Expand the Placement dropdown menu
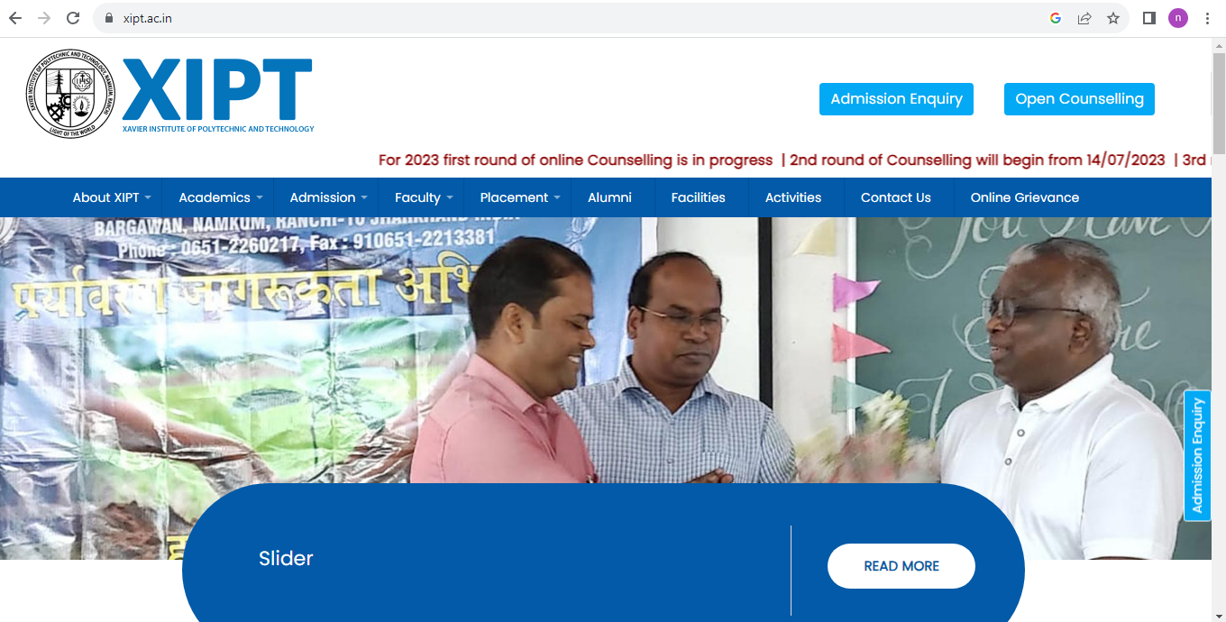Image resolution: width=1226 pixels, height=622 pixels. [x=520, y=197]
